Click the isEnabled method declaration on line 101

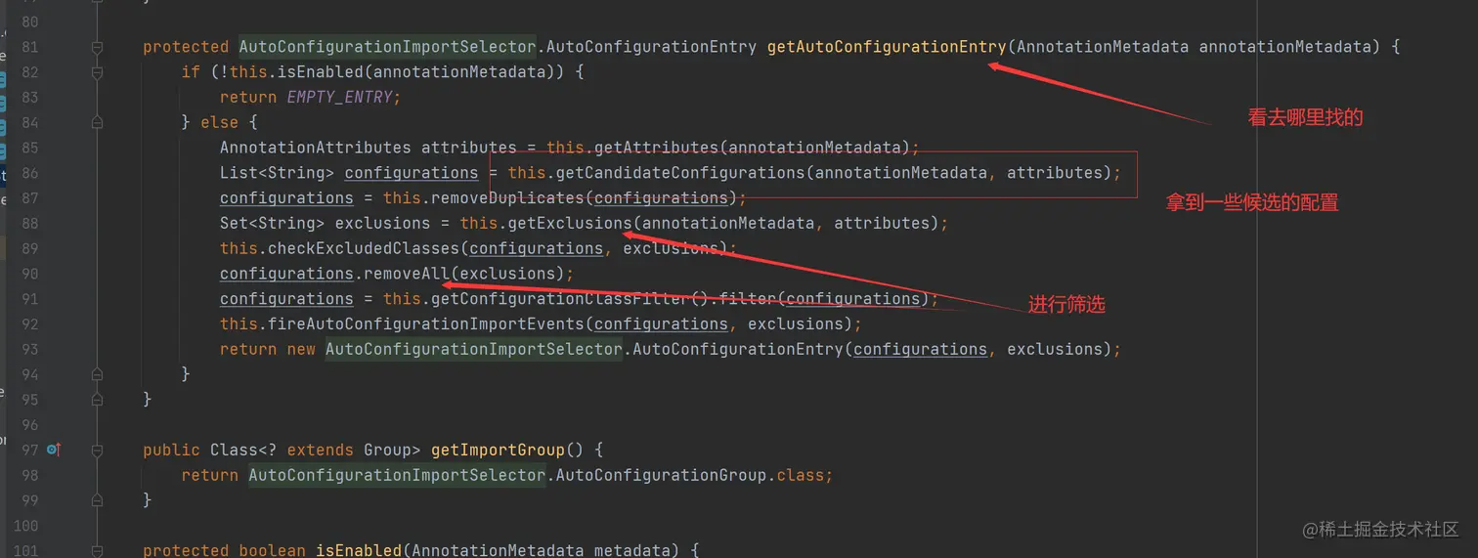pyautogui.click(x=359, y=551)
